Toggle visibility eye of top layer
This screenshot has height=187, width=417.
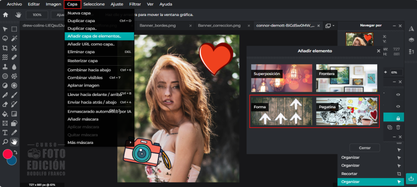coord(398,95)
